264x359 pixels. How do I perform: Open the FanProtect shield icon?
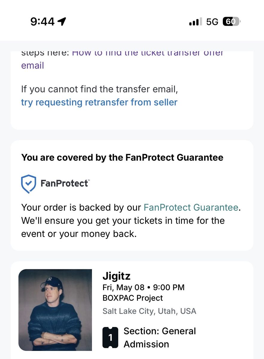pos(29,184)
